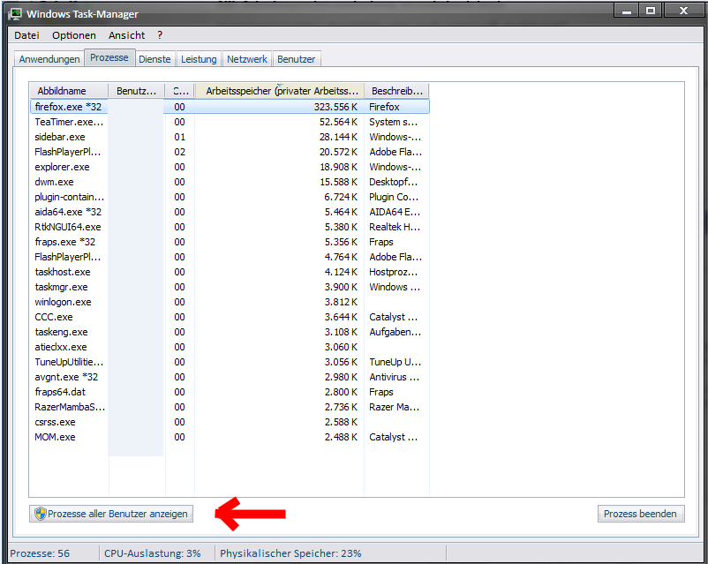
Task: Select the CCC.exe process
Action: point(230,317)
